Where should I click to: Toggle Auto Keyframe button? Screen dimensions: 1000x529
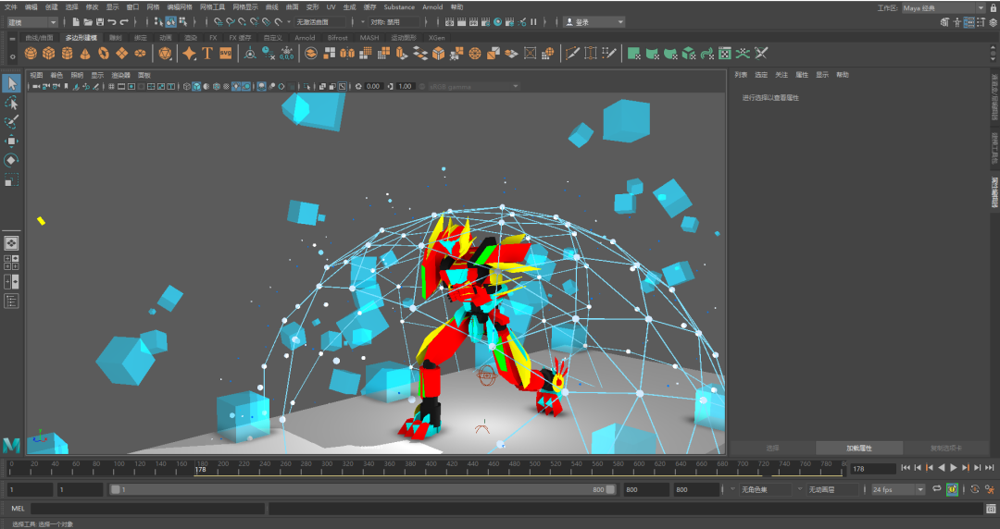click(x=952, y=489)
